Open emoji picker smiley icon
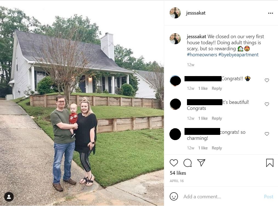Viewport: 278px width, 206px height. 174,196
